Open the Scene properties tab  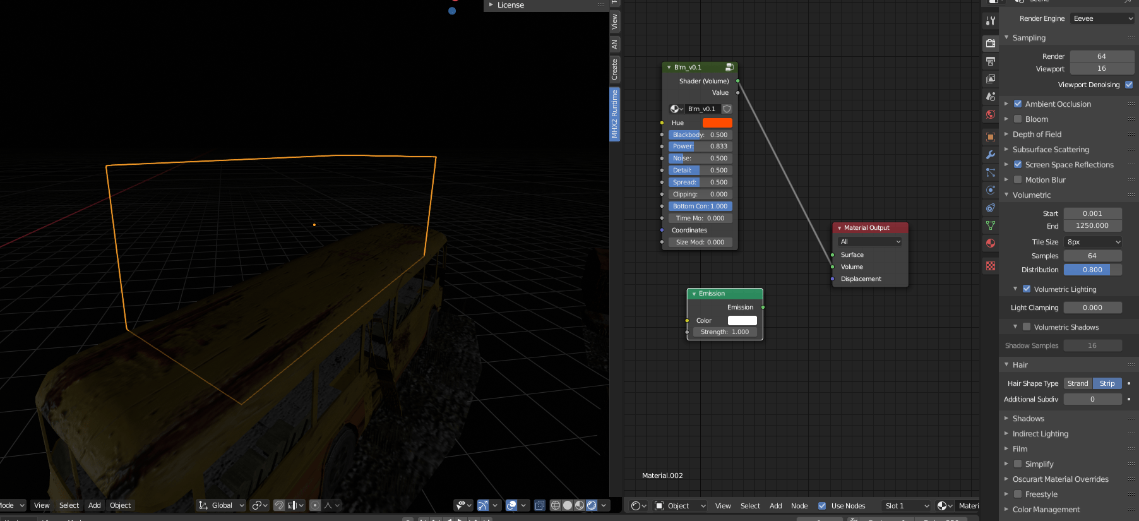[x=990, y=97]
